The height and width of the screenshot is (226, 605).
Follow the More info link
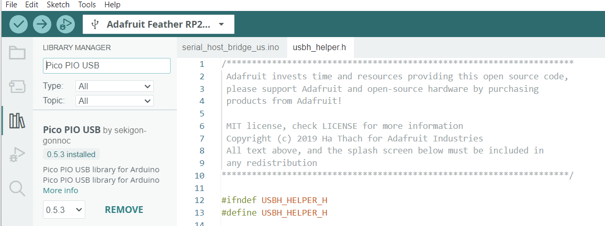tap(60, 191)
